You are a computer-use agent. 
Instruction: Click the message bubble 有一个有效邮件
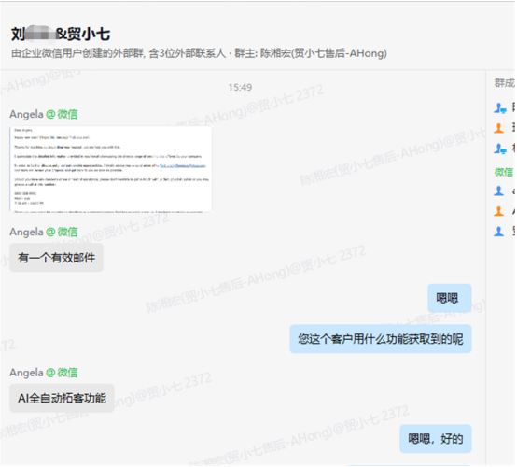[x=56, y=258]
